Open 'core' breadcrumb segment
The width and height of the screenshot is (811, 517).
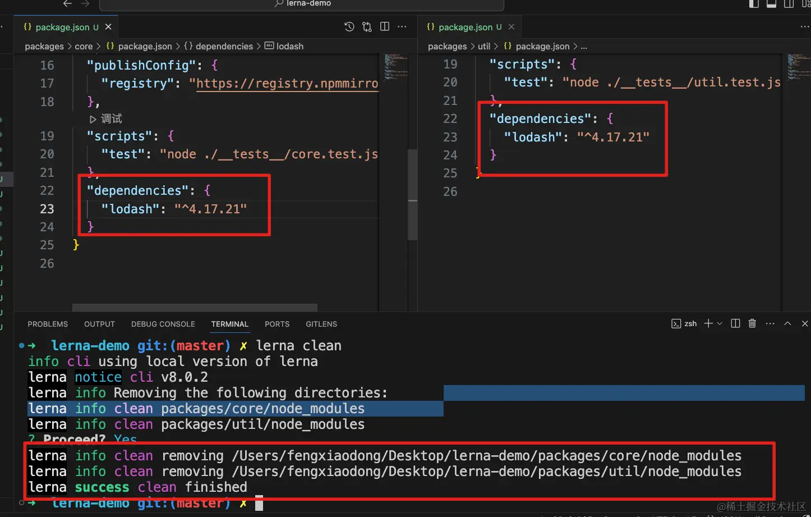click(x=84, y=46)
